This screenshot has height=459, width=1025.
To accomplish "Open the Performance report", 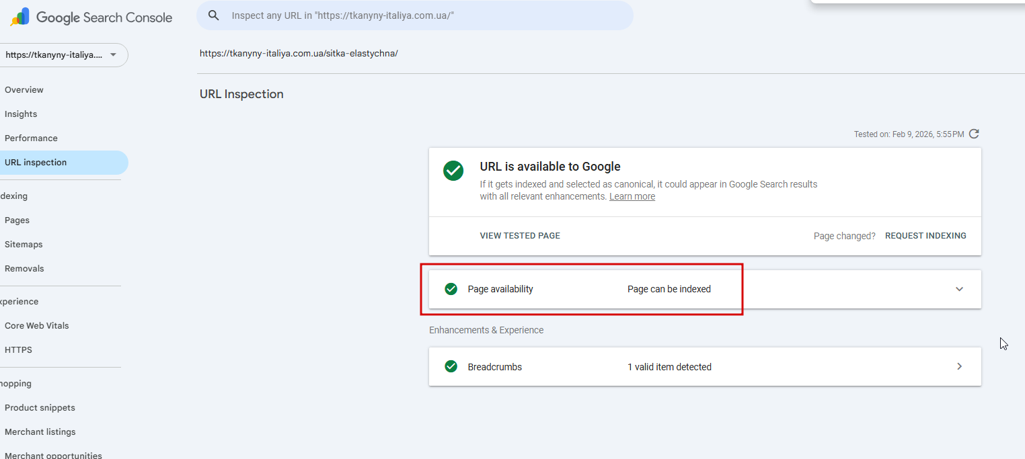I will click(x=31, y=138).
